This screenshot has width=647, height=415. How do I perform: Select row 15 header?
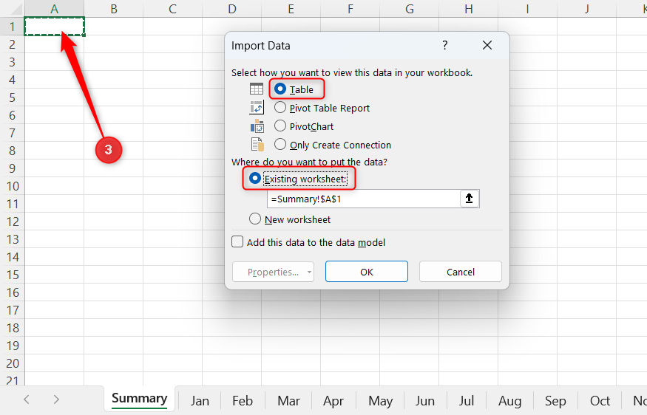(13, 275)
